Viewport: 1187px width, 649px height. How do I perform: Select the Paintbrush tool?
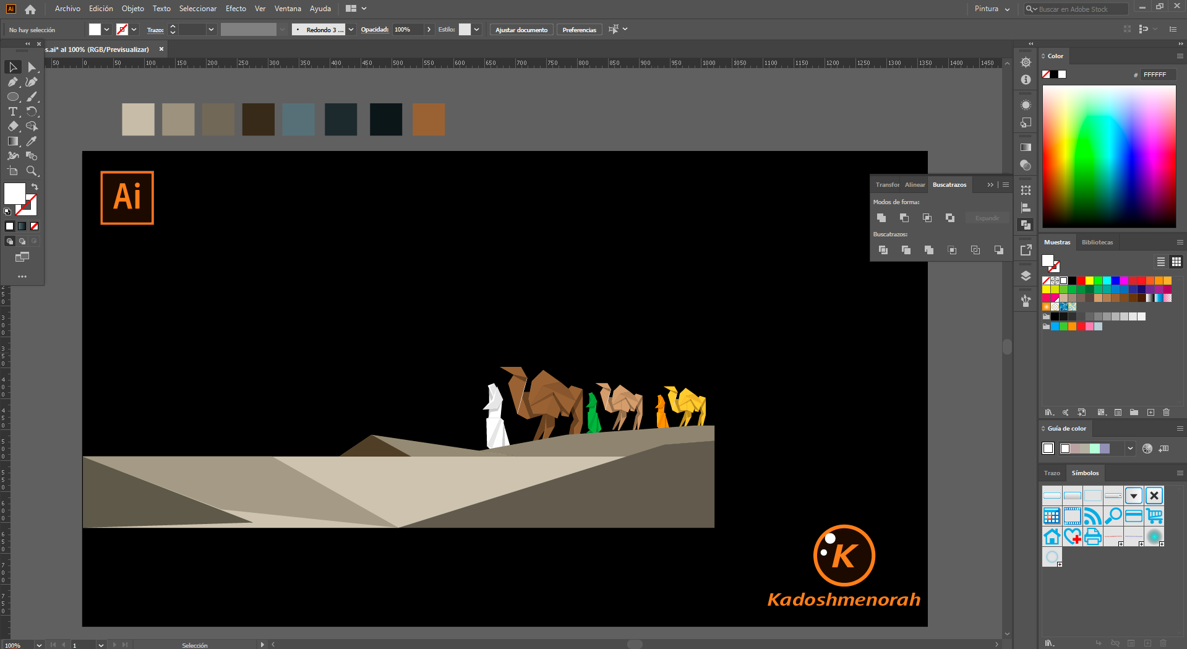pyautogui.click(x=32, y=97)
